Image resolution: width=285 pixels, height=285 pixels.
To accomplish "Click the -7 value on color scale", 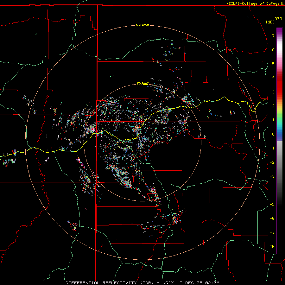I will coord(272,232).
